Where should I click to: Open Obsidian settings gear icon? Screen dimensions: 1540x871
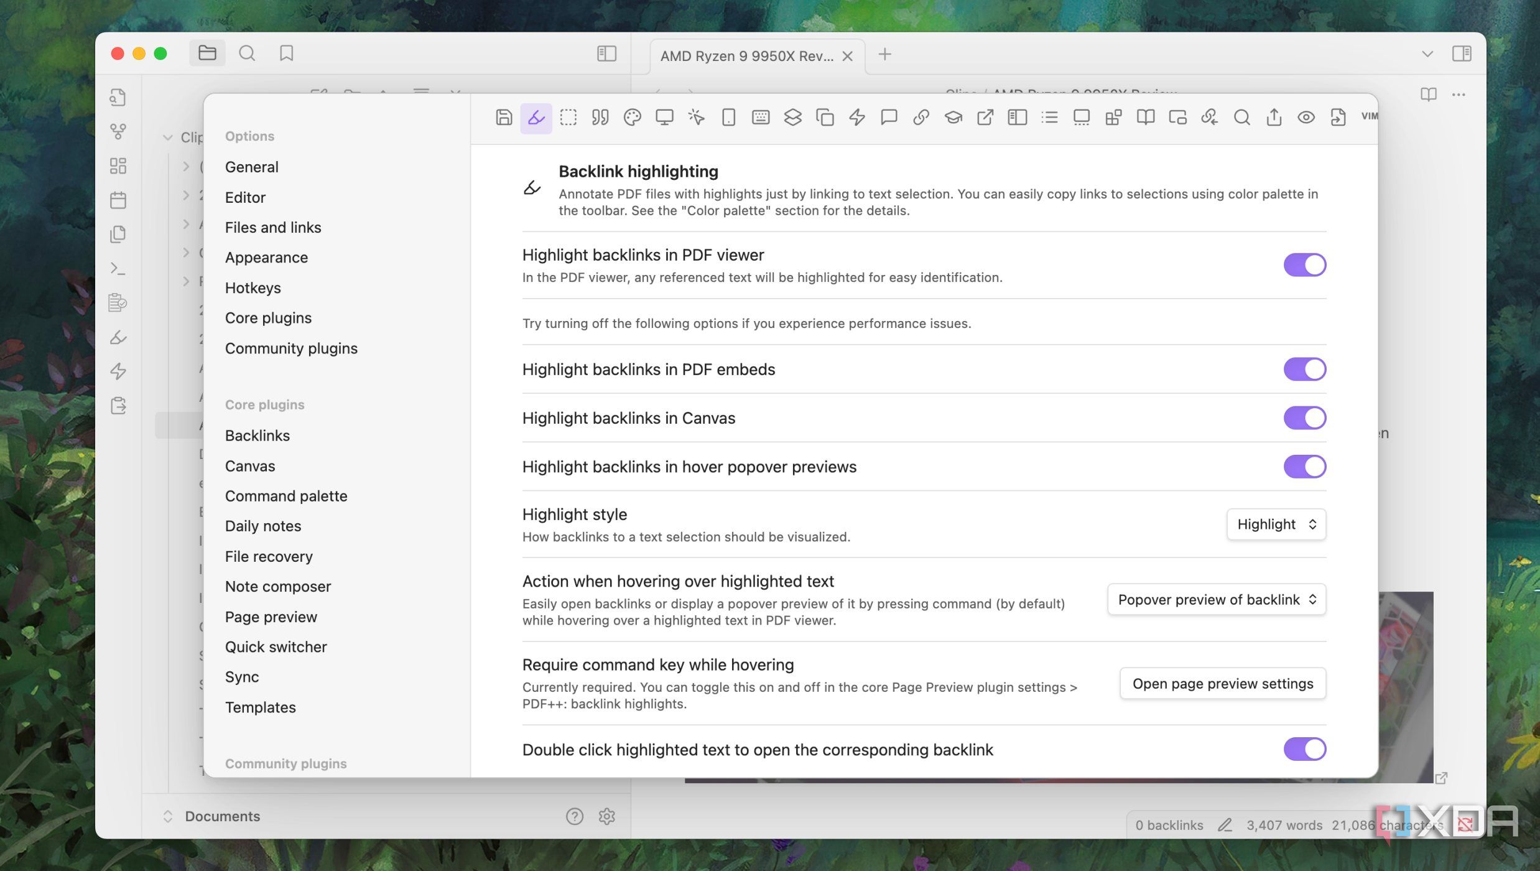[x=606, y=816]
